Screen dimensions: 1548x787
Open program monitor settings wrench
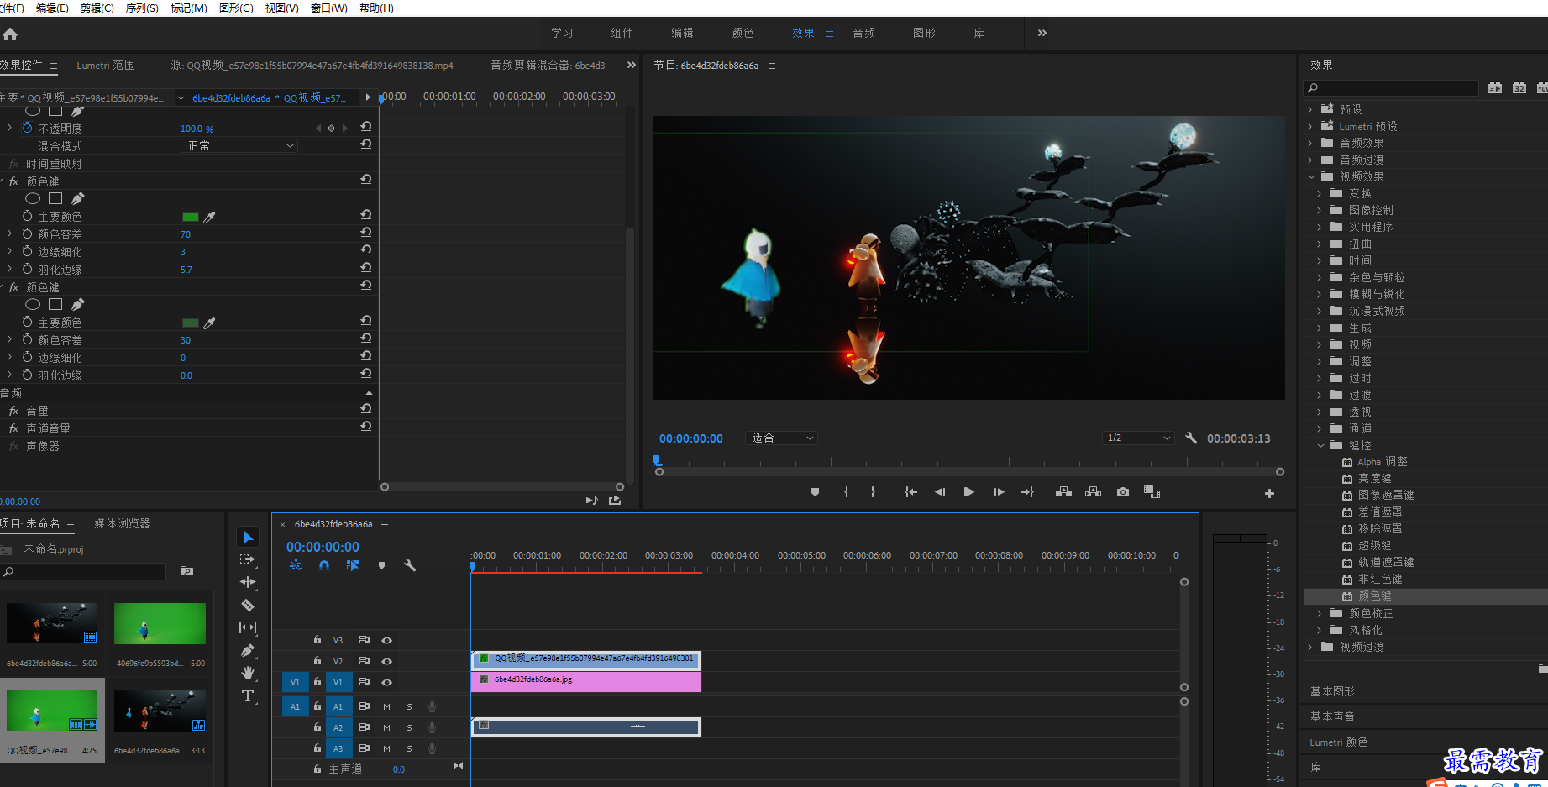click(x=1191, y=438)
